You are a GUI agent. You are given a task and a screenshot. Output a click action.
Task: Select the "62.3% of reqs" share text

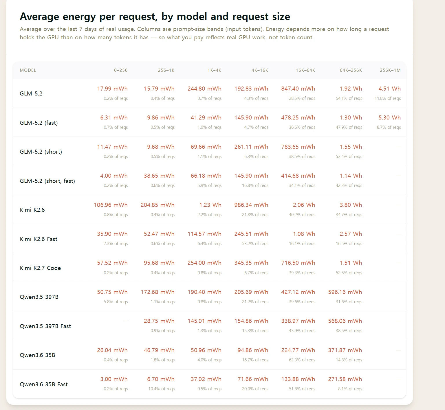pos(302,360)
